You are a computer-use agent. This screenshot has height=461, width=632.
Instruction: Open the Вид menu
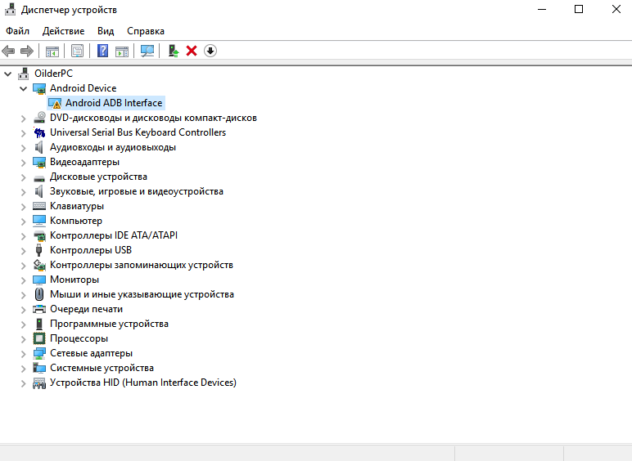(x=106, y=31)
